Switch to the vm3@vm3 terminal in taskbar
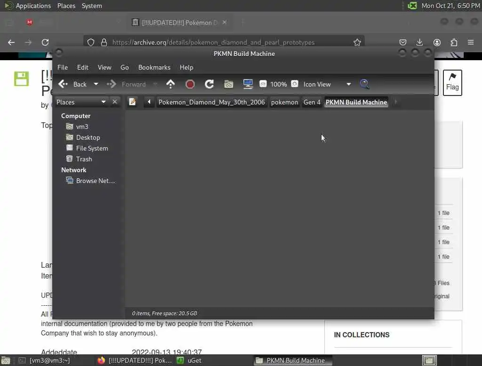 pos(45,360)
